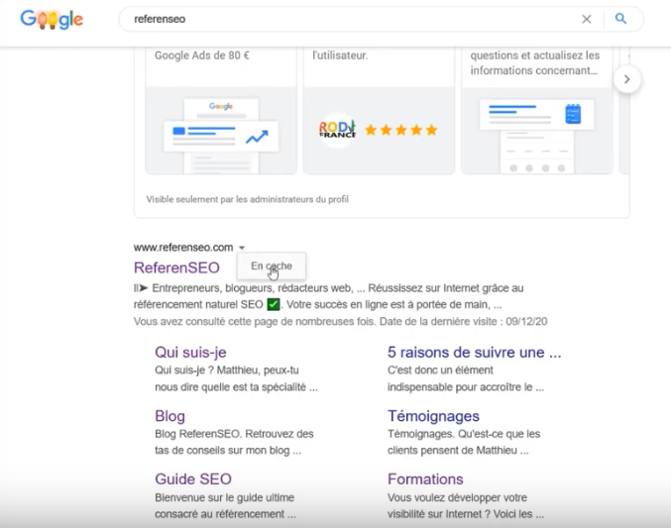The width and height of the screenshot is (671, 528).
Task: Run the search with the magnifier icon
Action: (620, 19)
